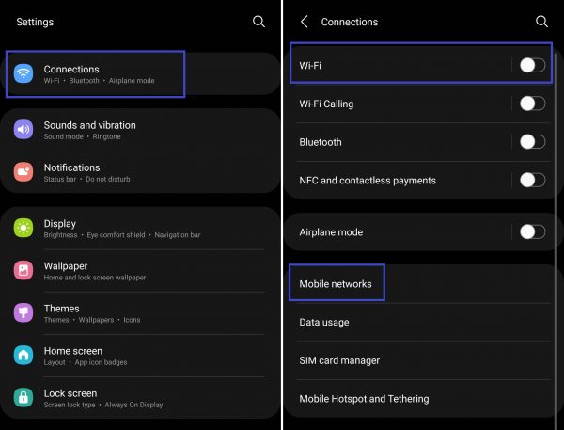The width and height of the screenshot is (564, 430).
Task: Tap the Notifications icon
Action: click(x=24, y=172)
